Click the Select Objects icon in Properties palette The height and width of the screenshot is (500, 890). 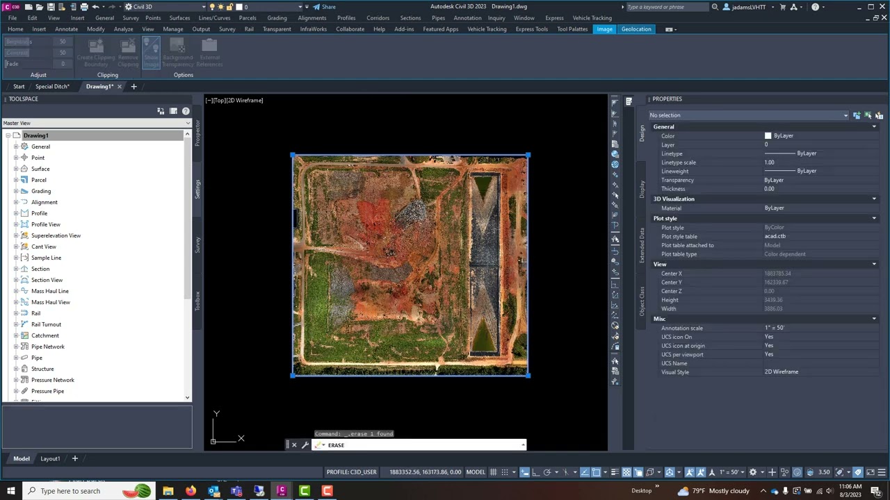pyautogui.click(x=868, y=115)
